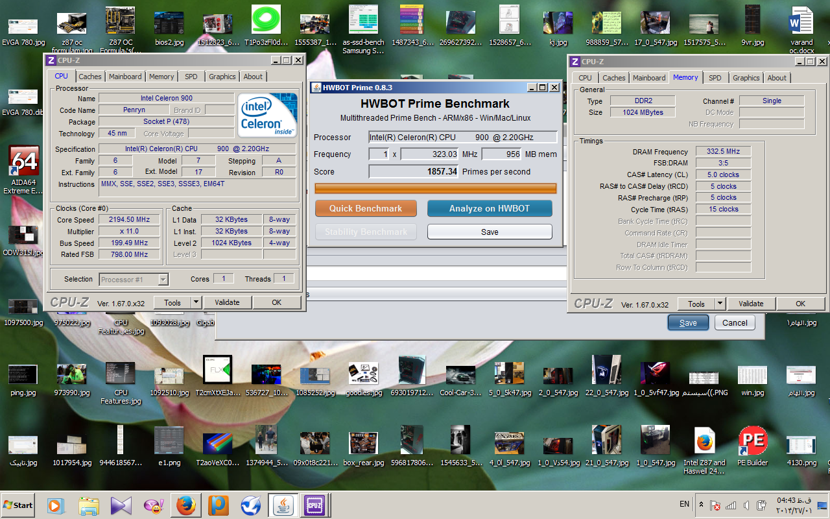Select the kj.jpg desktop file
The width and height of the screenshot is (830, 519).
coord(558,29)
